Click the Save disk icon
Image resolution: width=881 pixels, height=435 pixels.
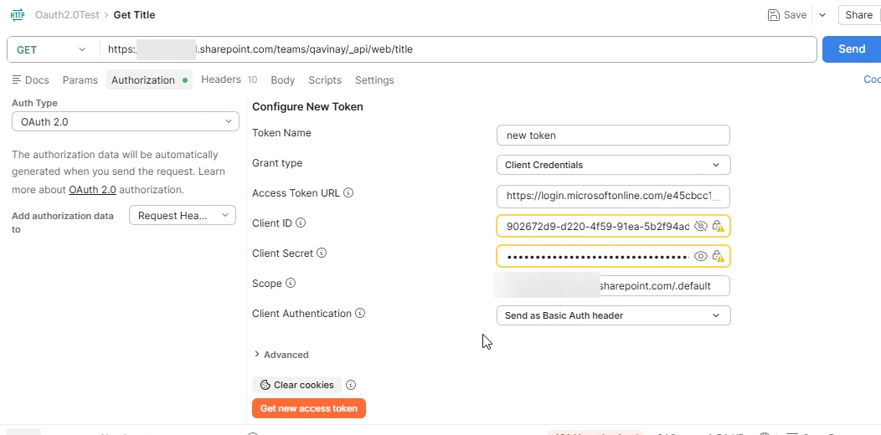pos(774,15)
